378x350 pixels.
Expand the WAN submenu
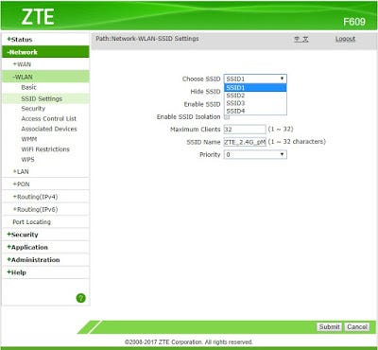point(22,64)
